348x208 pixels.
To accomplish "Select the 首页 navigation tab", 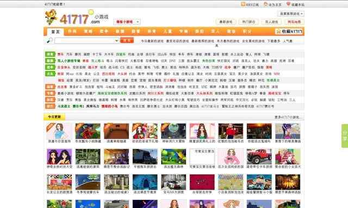I will pos(55,32).
